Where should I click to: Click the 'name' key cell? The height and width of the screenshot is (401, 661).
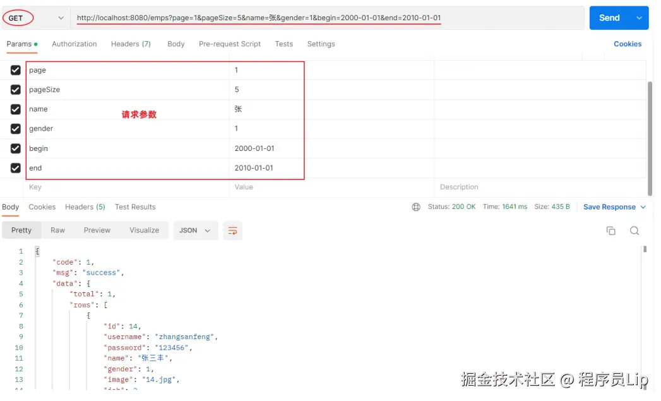128,109
